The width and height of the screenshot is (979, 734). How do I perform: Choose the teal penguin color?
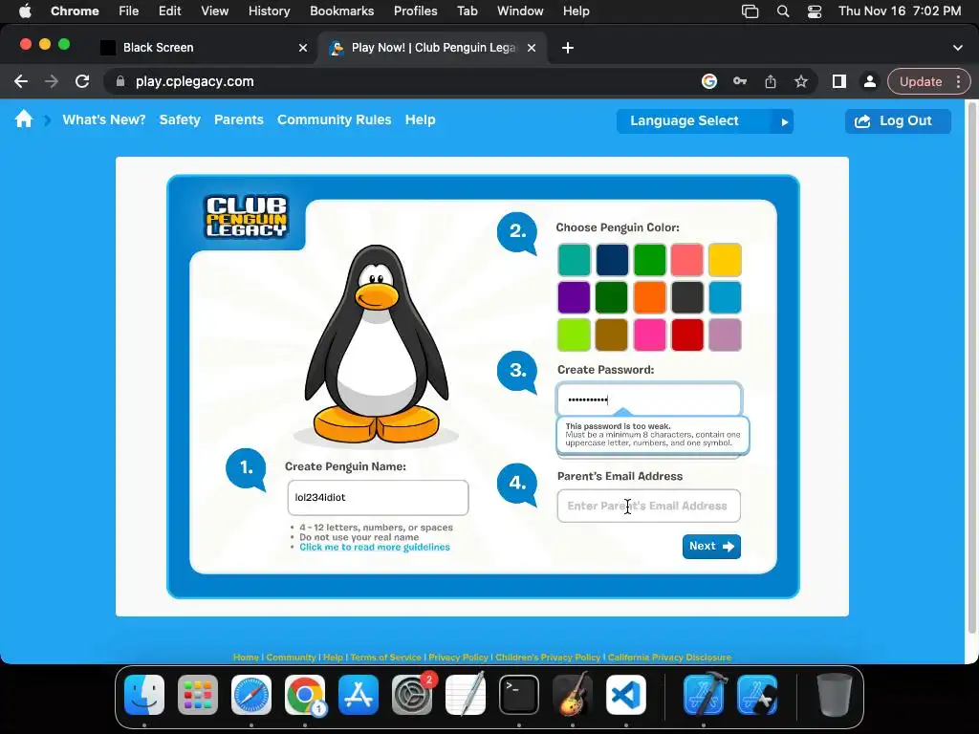[574, 260]
